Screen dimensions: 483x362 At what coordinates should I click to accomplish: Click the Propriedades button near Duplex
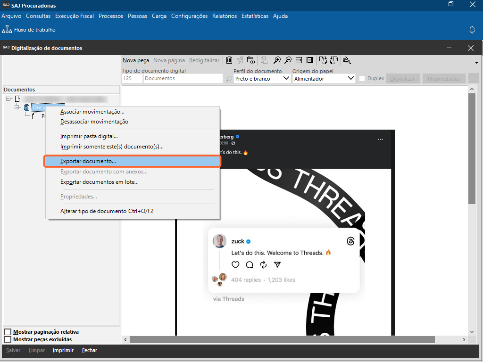444,79
